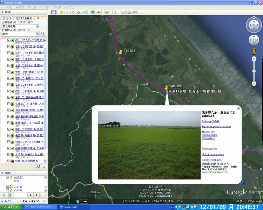Click the yellow pushpin labeled 240109 on map
Viewport: 263px width, 210px height.
coord(166,87)
